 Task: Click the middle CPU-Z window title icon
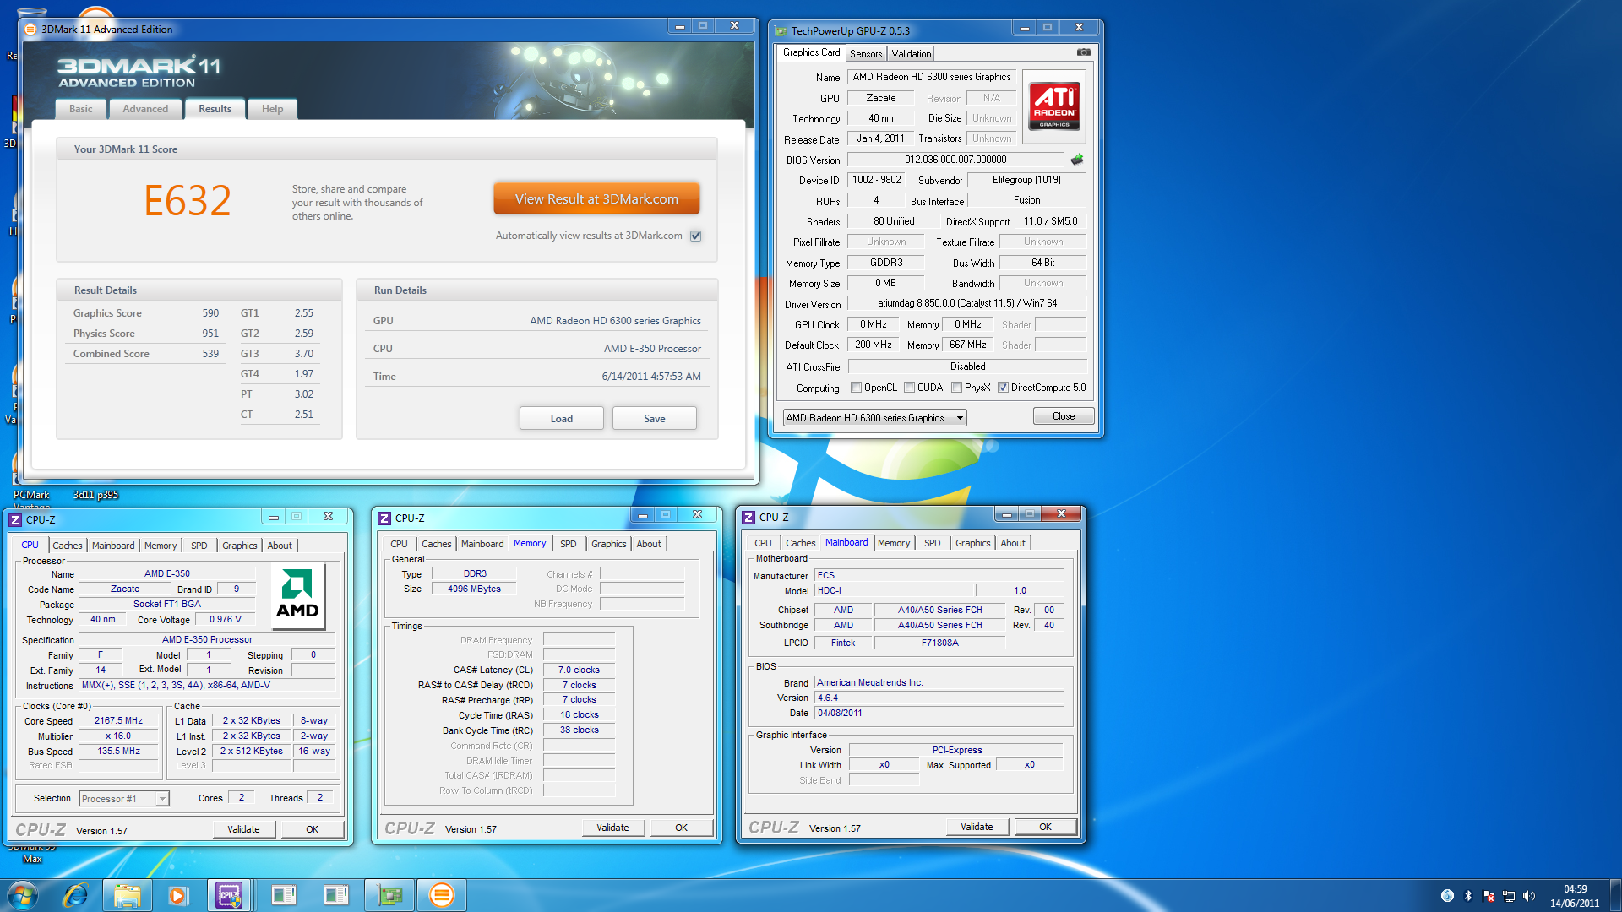click(x=384, y=518)
